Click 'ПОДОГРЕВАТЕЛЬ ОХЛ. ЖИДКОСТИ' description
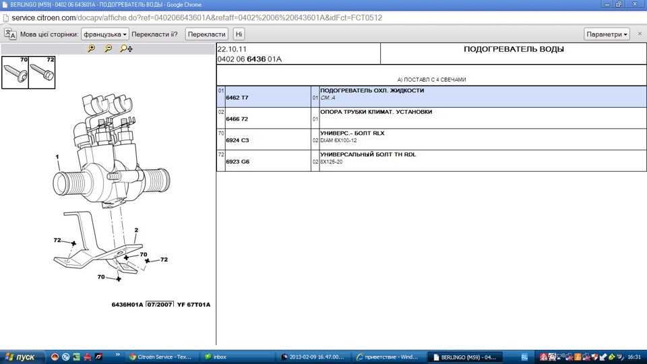This screenshot has width=647, height=364. click(x=372, y=90)
